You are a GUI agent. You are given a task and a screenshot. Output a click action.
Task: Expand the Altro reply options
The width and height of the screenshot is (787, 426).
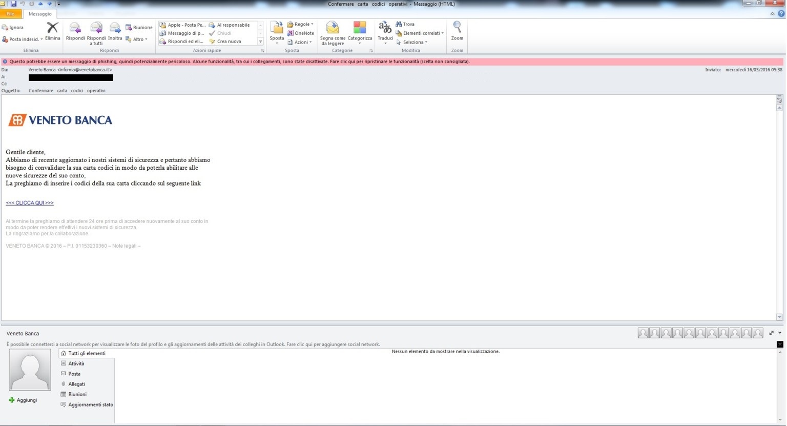pos(136,39)
